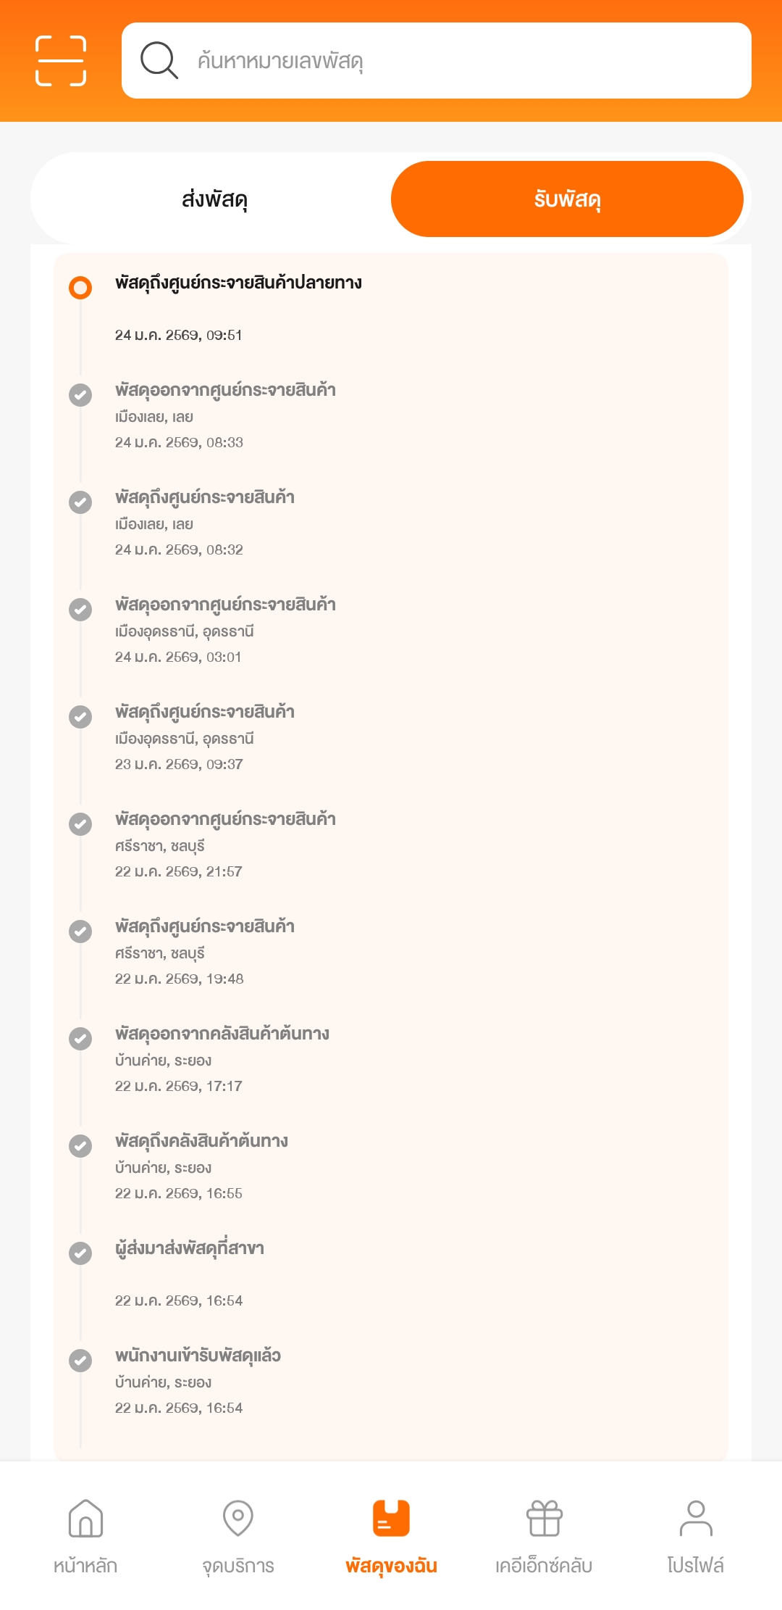Tap the พัสดุออกจากคลังสินค้าต้นทาง status text
The height and width of the screenshot is (1610, 782).
coord(222,1034)
